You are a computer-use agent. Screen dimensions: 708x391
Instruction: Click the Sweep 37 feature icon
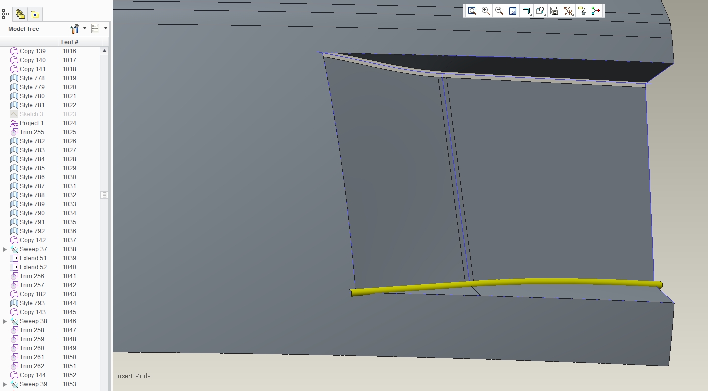click(x=14, y=249)
